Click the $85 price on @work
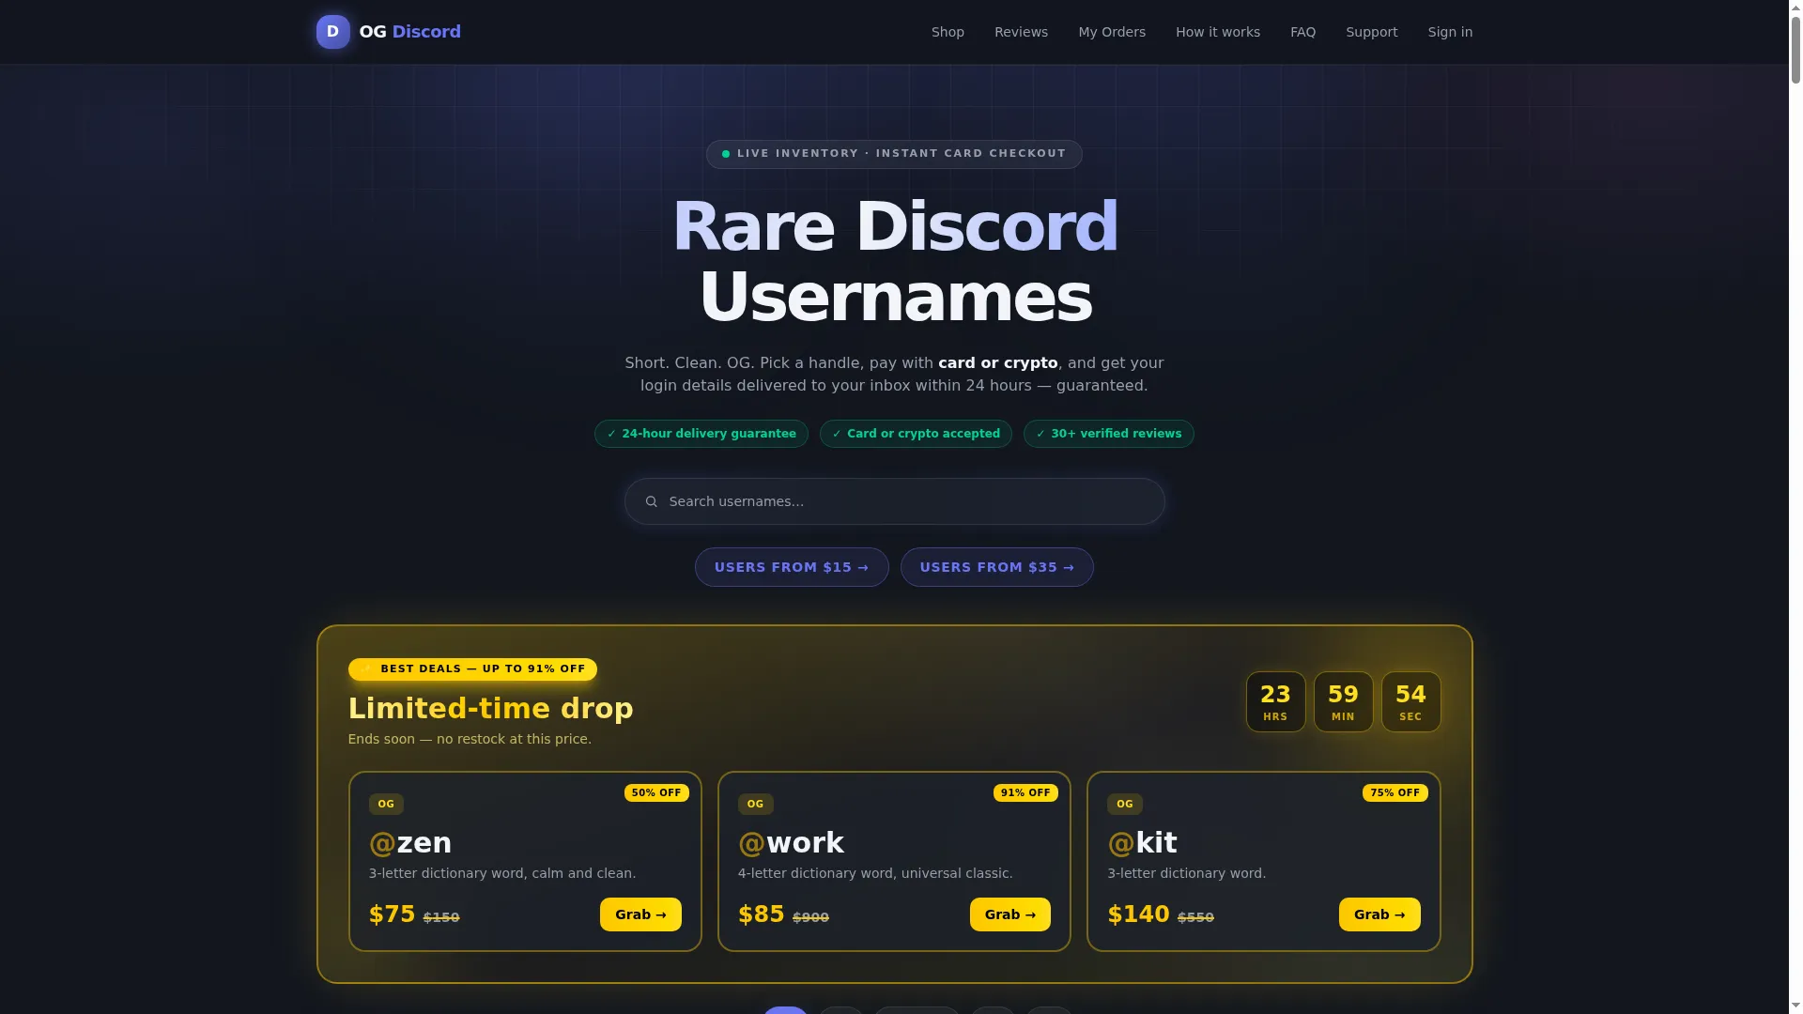The height and width of the screenshot is (1014, 1803). pyautogui.click(x=762, y=914)
